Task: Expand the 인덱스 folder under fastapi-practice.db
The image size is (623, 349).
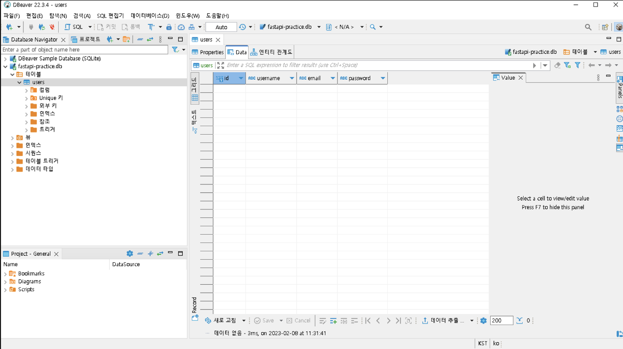Action: tap(12, 145)
